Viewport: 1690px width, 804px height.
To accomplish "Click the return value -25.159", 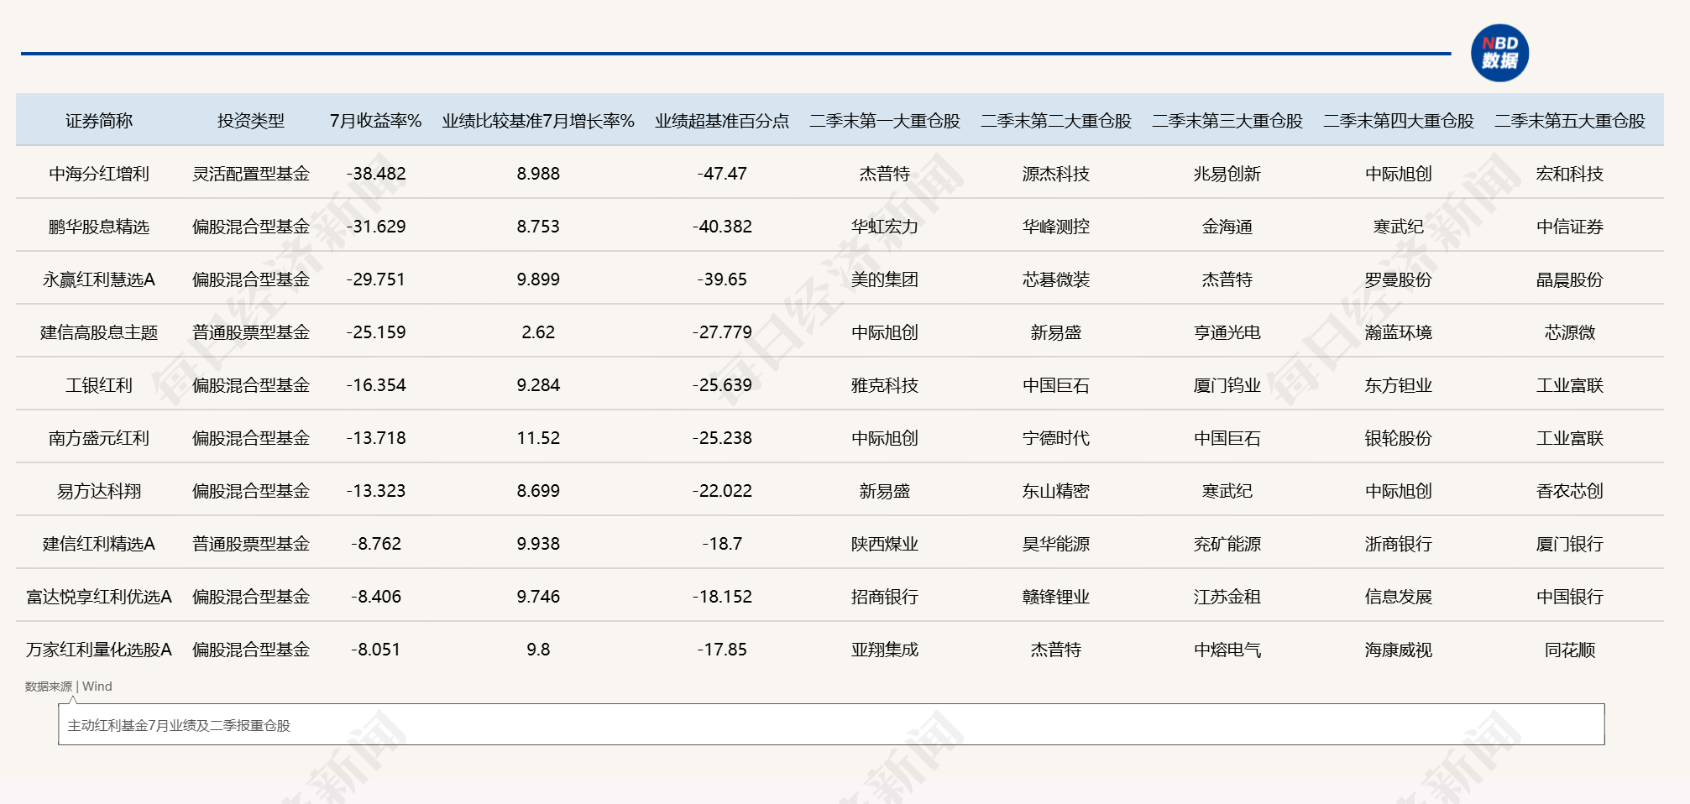I will [376, 332].
